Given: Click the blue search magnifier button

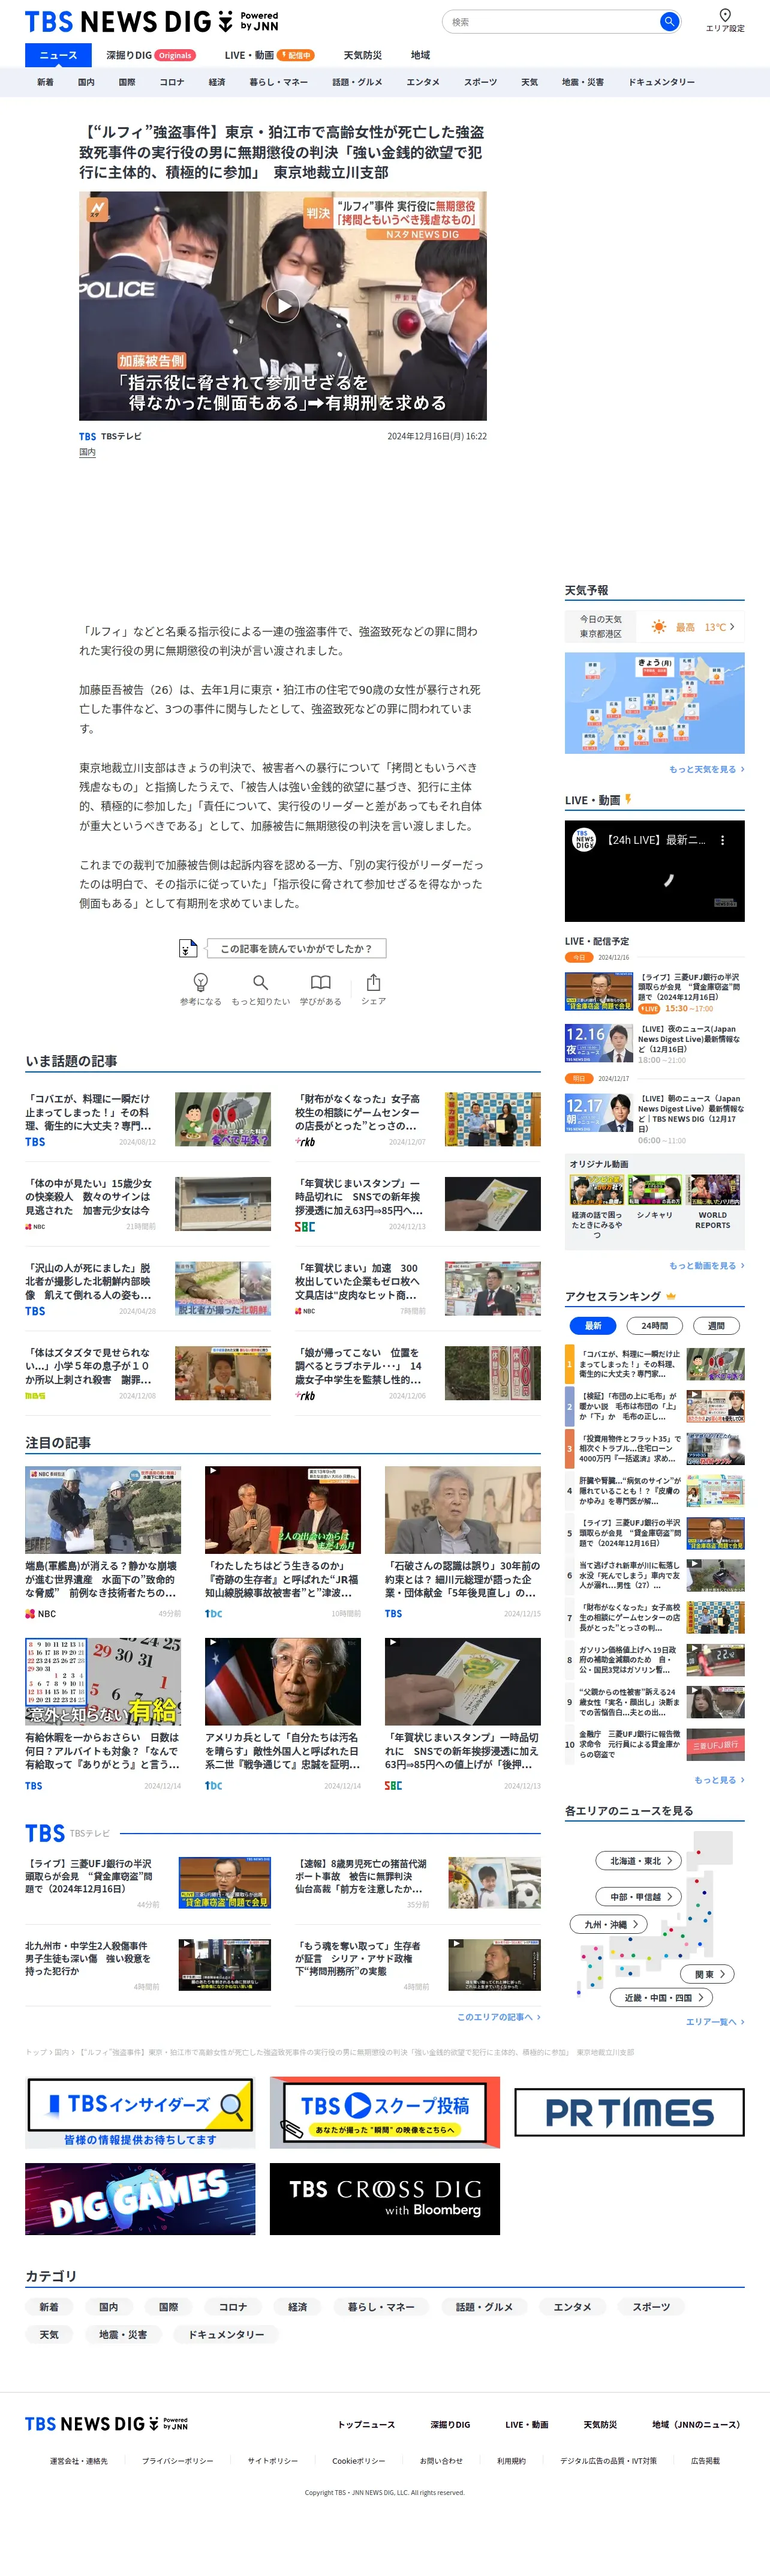Looking at the screenshot, I should pos(669,21).
